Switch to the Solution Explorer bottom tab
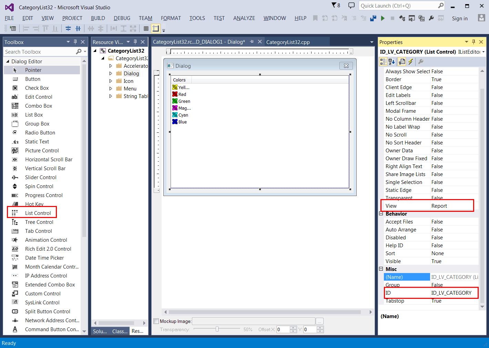489x348 pixels. click(x=100, y=331)
